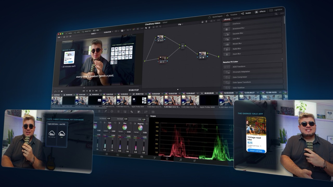This screenshot has width=333, height=187.
Task: Switch to the Library tab
Action: pos(227,19)
